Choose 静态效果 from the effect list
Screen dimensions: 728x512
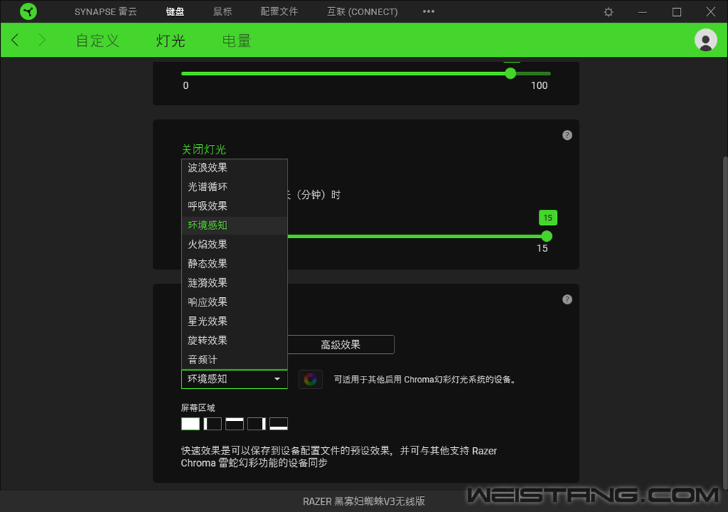(234, 264)
